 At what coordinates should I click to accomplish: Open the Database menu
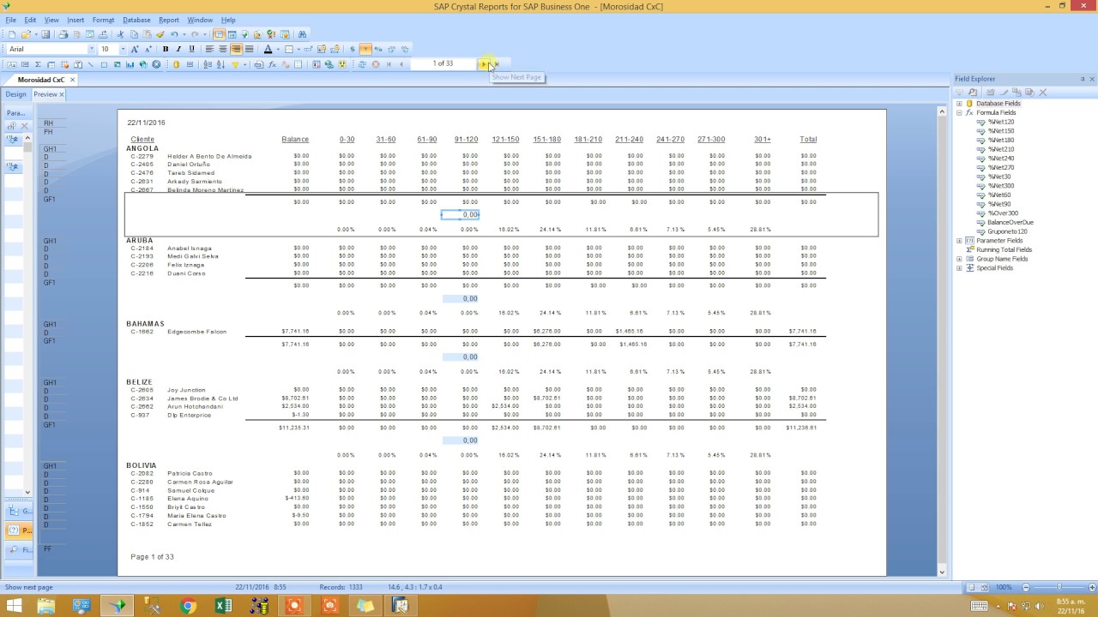coord(136,20)
